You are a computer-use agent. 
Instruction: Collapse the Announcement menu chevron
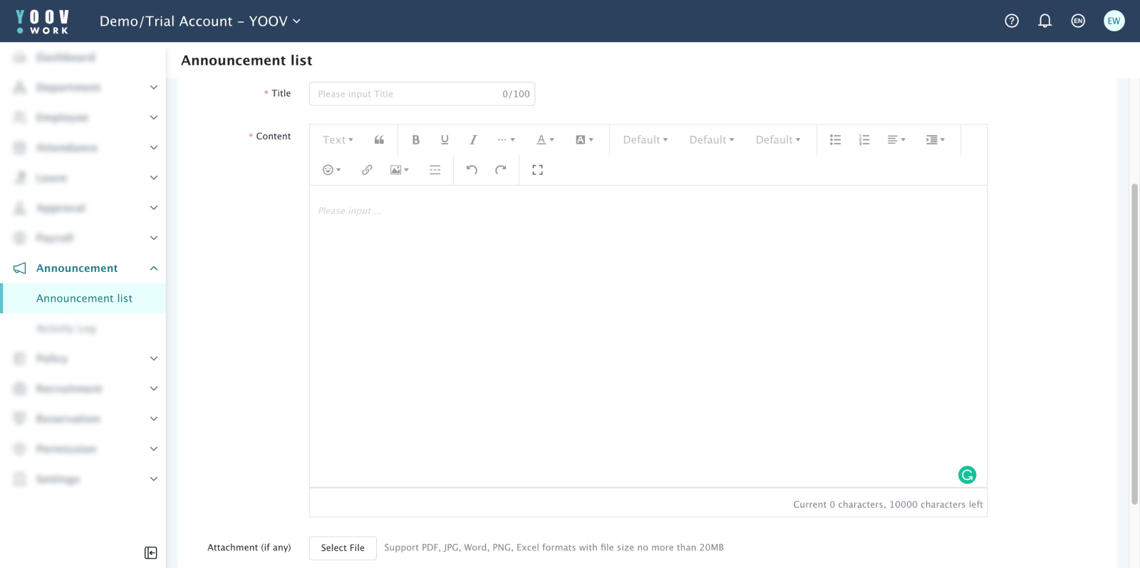153,268
